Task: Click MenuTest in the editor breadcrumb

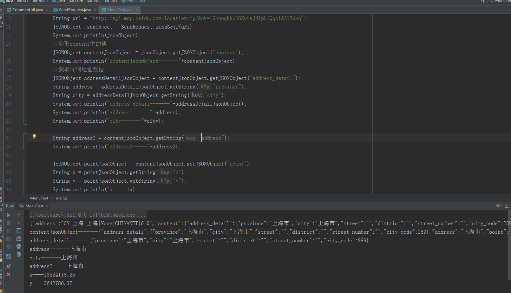Action: [39, 198]
